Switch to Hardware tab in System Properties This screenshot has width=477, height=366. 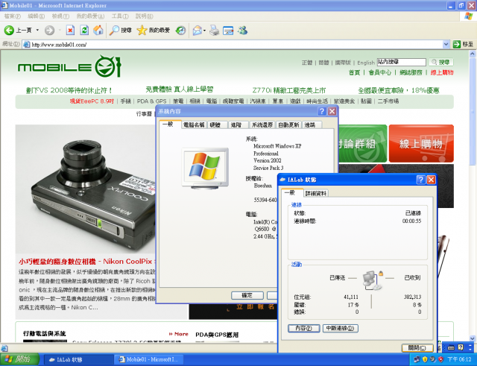pos(215,124)
